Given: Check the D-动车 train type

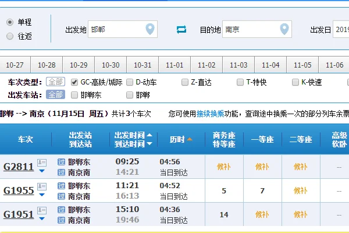Looking at the screenshot, I should pos(130,82).
